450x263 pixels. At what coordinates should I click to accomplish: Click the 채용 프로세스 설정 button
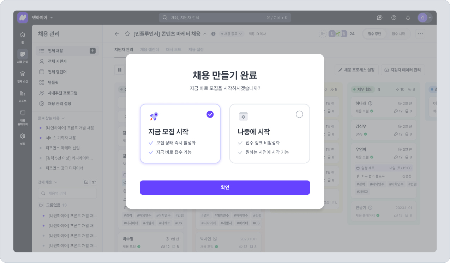(356, 70)
